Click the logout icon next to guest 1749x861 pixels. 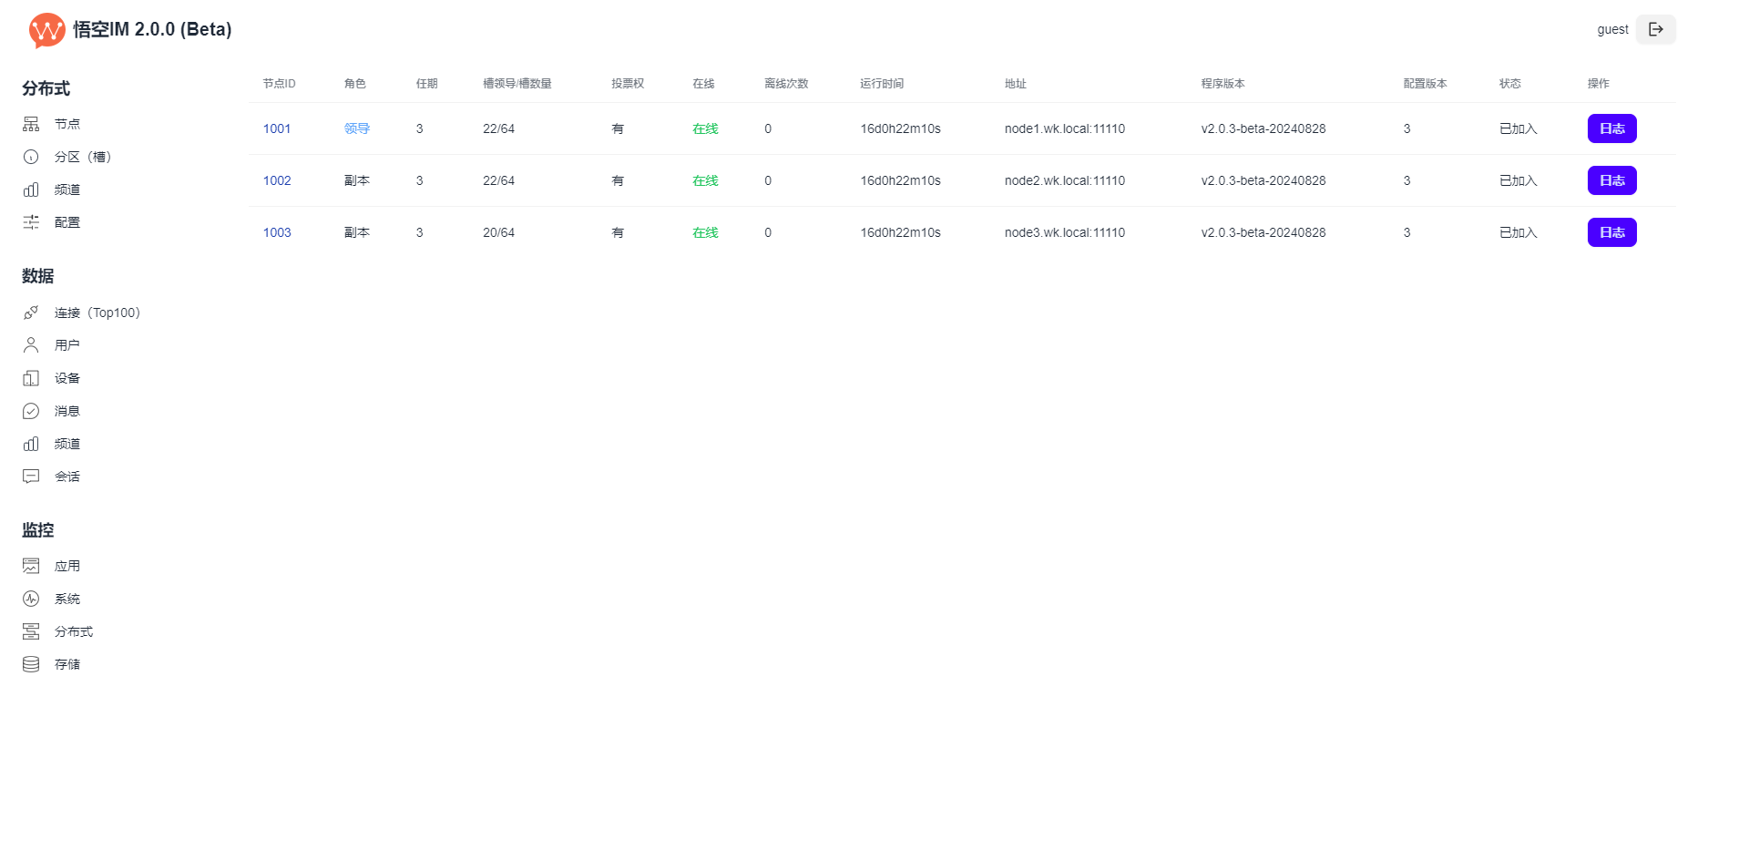pos(1655,29)
